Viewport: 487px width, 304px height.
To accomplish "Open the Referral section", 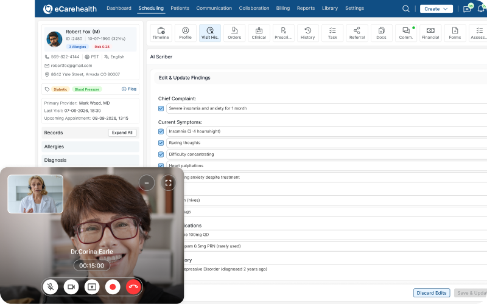I will (x=357, y=33).
